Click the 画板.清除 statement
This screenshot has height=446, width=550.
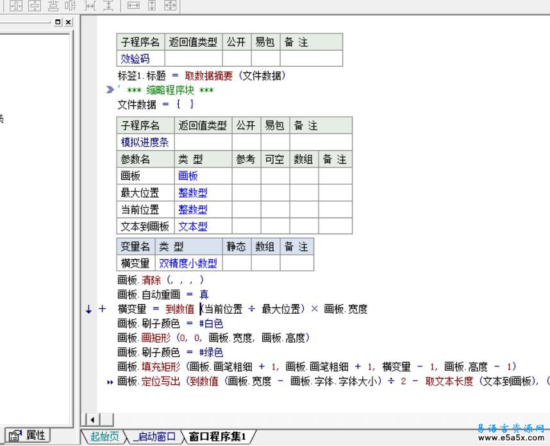click(x=160, y=280)
